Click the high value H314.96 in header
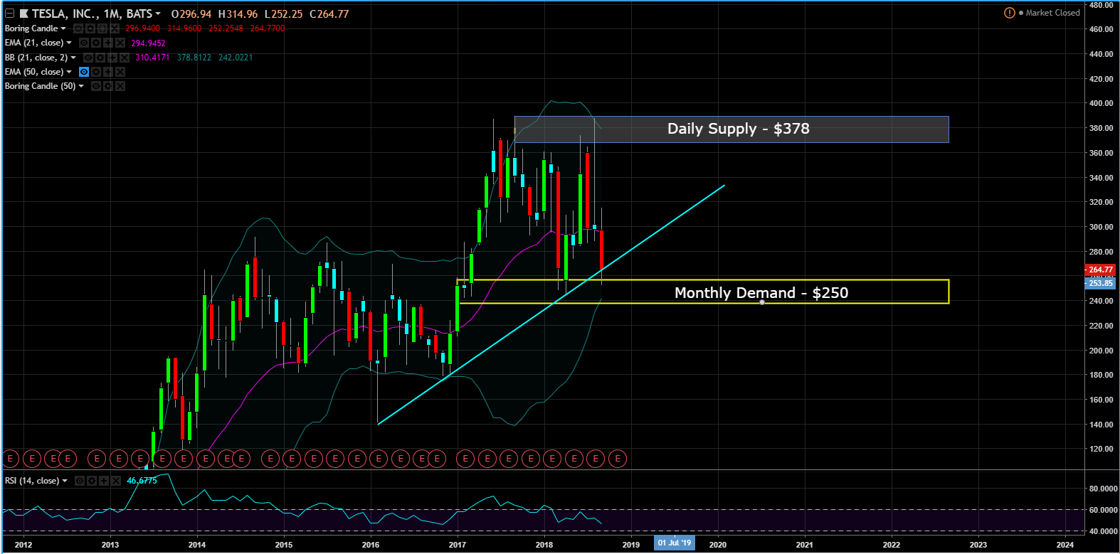The width and height of the screenshot is (1120, 554). pyautogui.click(x=238, y=14)
